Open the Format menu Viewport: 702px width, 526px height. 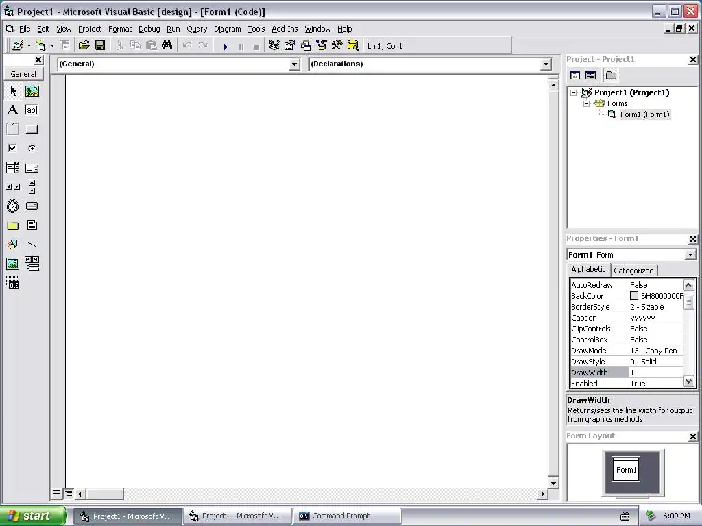tap(120, 29)
